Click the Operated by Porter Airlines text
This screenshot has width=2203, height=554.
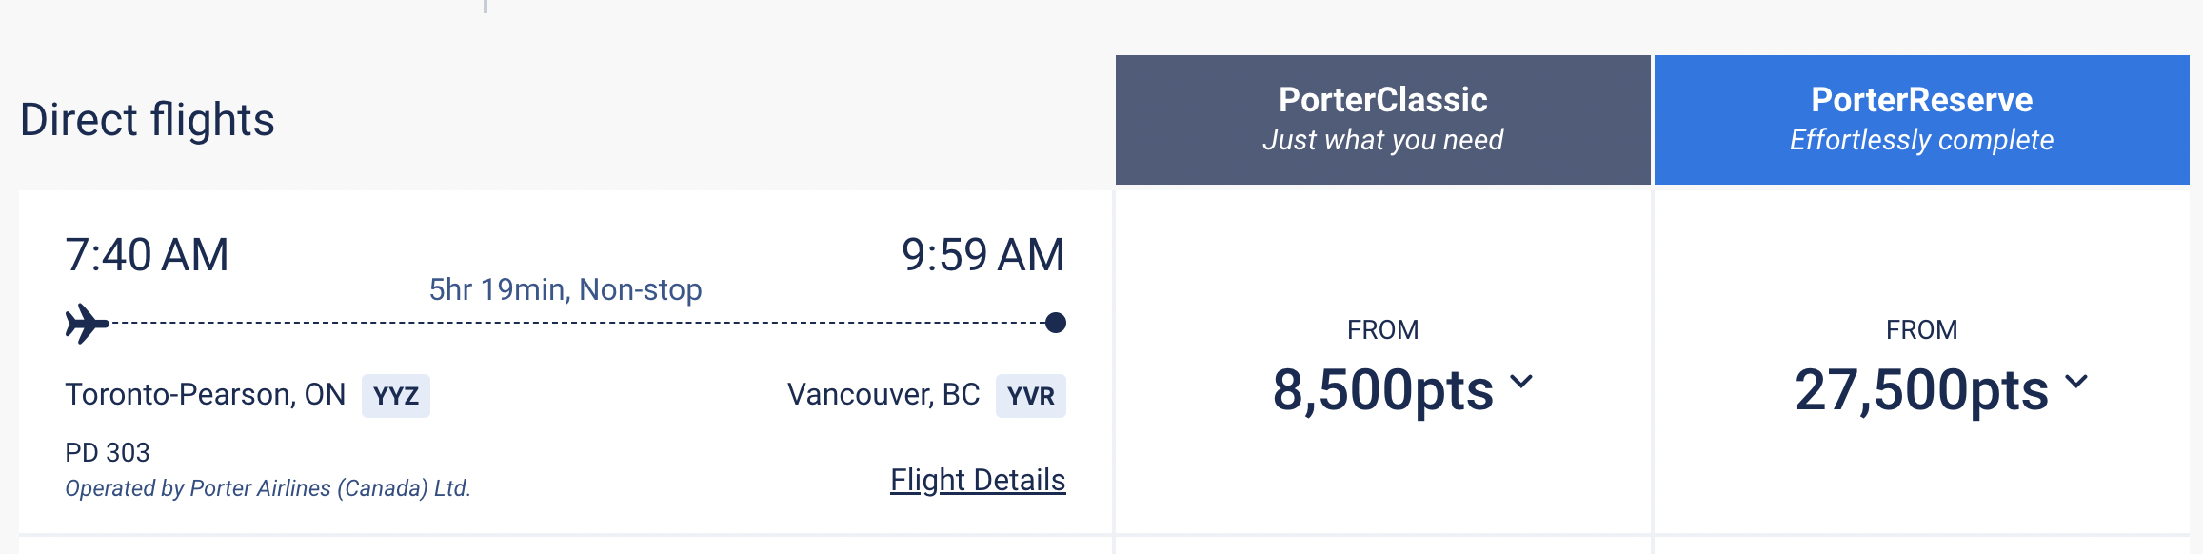coord(268,488)
